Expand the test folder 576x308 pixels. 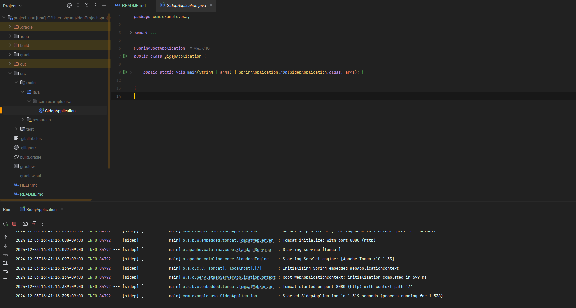tap(16, 129)
